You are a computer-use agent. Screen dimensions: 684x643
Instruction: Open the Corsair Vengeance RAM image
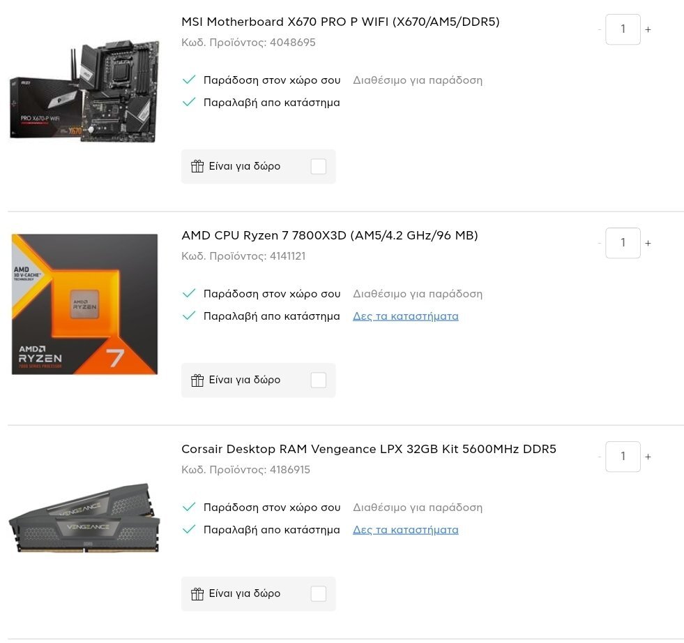84,517
